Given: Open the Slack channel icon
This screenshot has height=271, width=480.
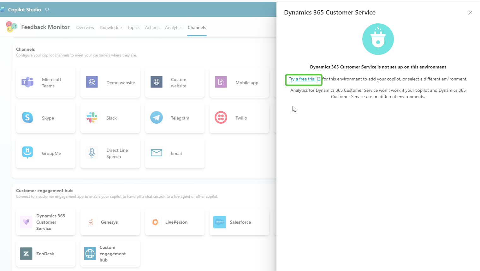Looking at the screenshot, I should [x=92, y=118].
